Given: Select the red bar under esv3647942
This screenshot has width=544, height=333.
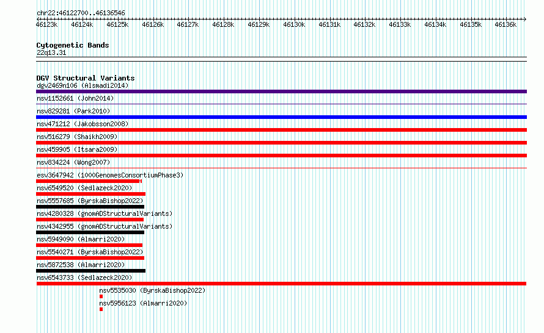Looking at the screenshot, I should tap(89, 181).
